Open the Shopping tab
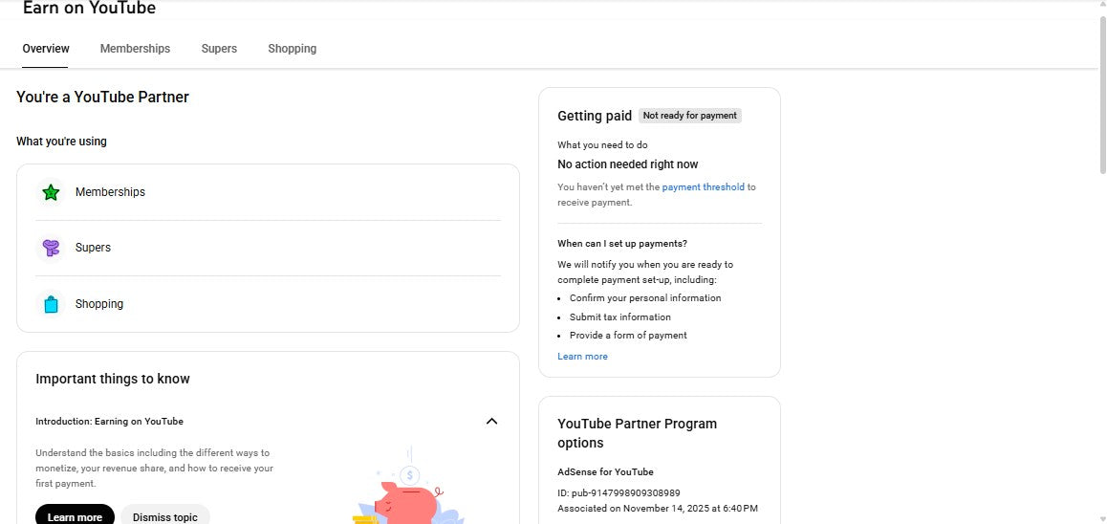 point(293,49)
